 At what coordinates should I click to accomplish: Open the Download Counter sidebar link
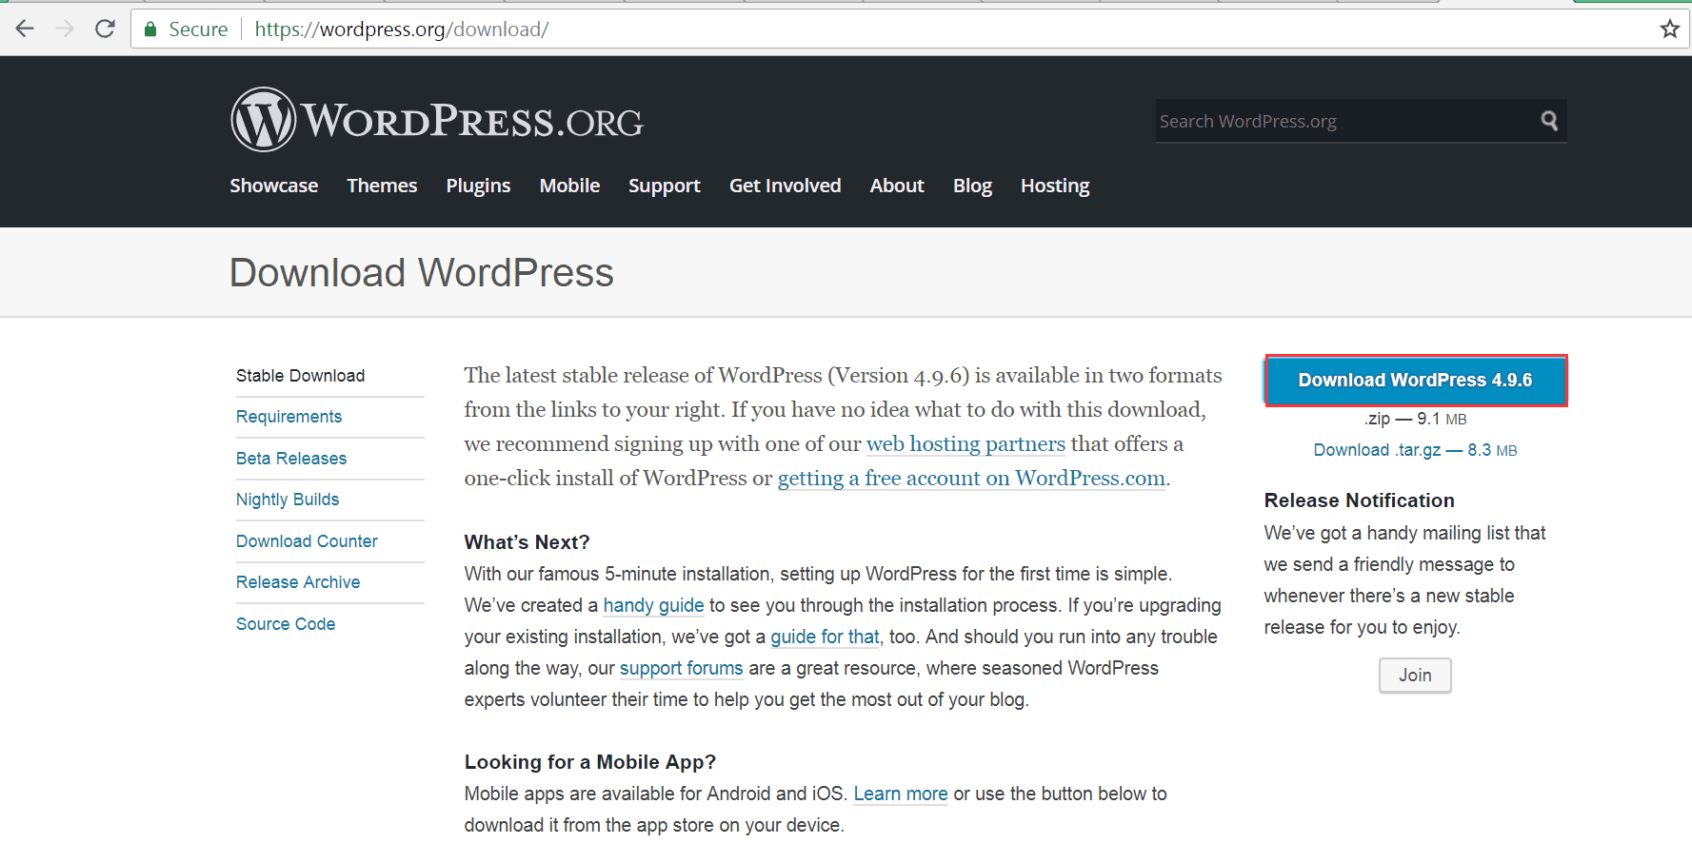pyautogui.click(x=307, y=541)
